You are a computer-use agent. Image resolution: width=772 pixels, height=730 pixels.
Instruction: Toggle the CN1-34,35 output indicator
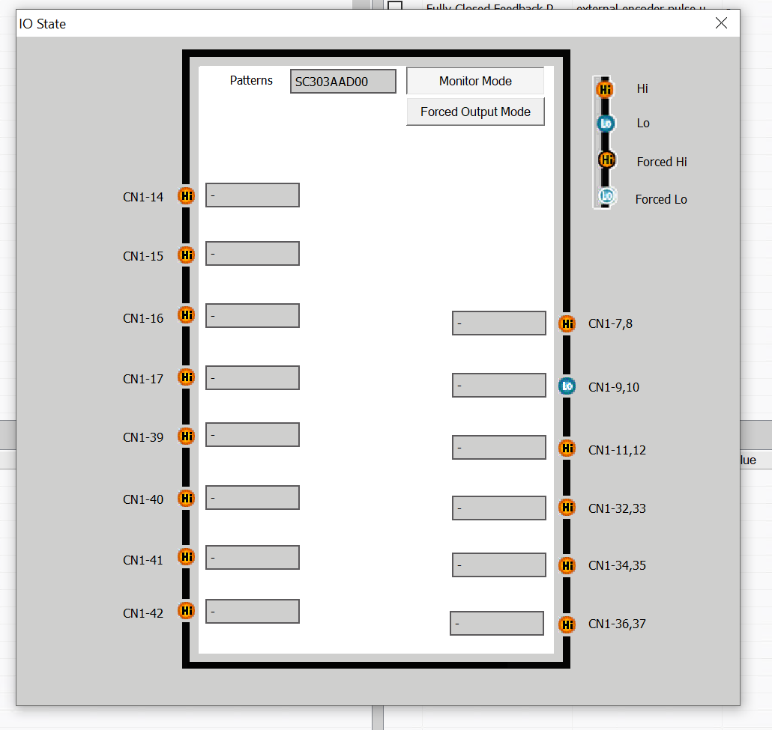click(x=567, y=566)
